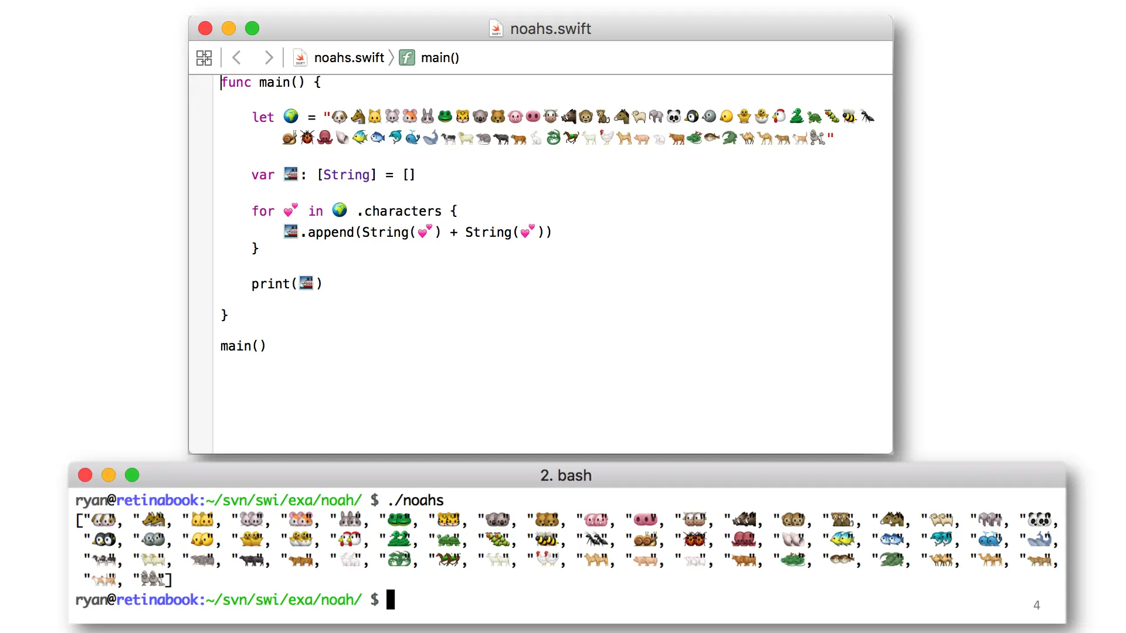The height and width of the screenshot is (633, 1126).
Task: Click the chevron between noahs.swift and main()
Action: (392, 57)
